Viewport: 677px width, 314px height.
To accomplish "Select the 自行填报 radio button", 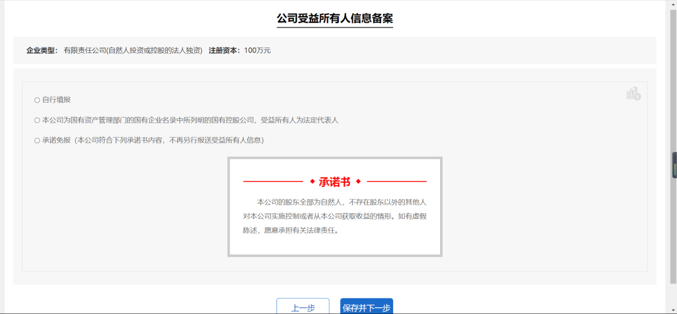I will pyautogui.click(x=38, y=100).
